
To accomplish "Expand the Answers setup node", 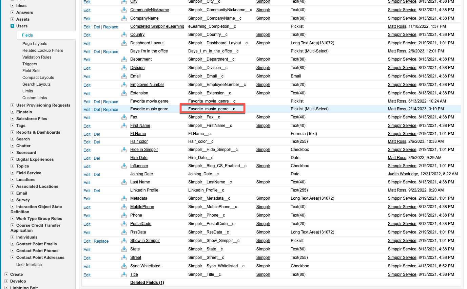I will pos(13,13).
